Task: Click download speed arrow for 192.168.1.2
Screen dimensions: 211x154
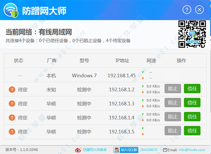Action: point(143,92)
